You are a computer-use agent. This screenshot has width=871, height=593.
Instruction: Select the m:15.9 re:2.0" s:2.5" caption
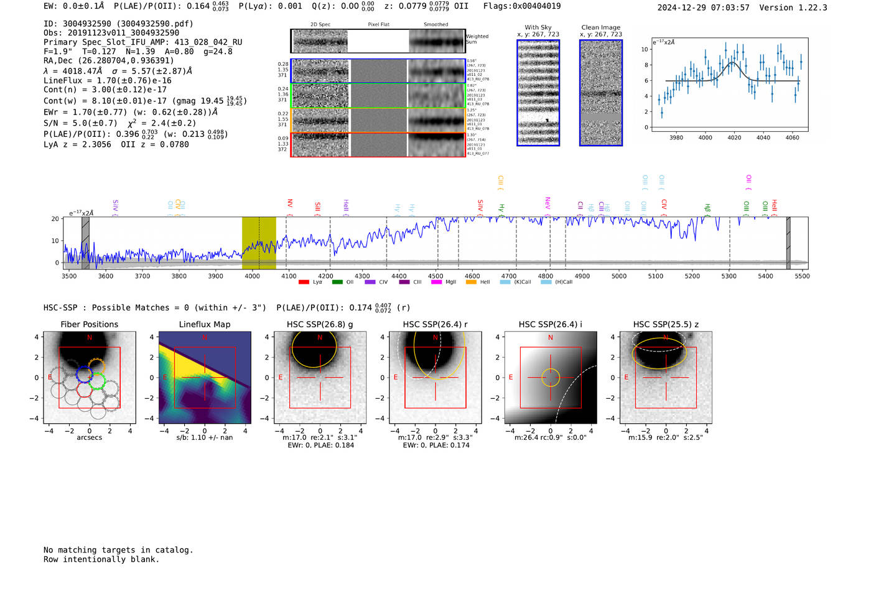666,437
